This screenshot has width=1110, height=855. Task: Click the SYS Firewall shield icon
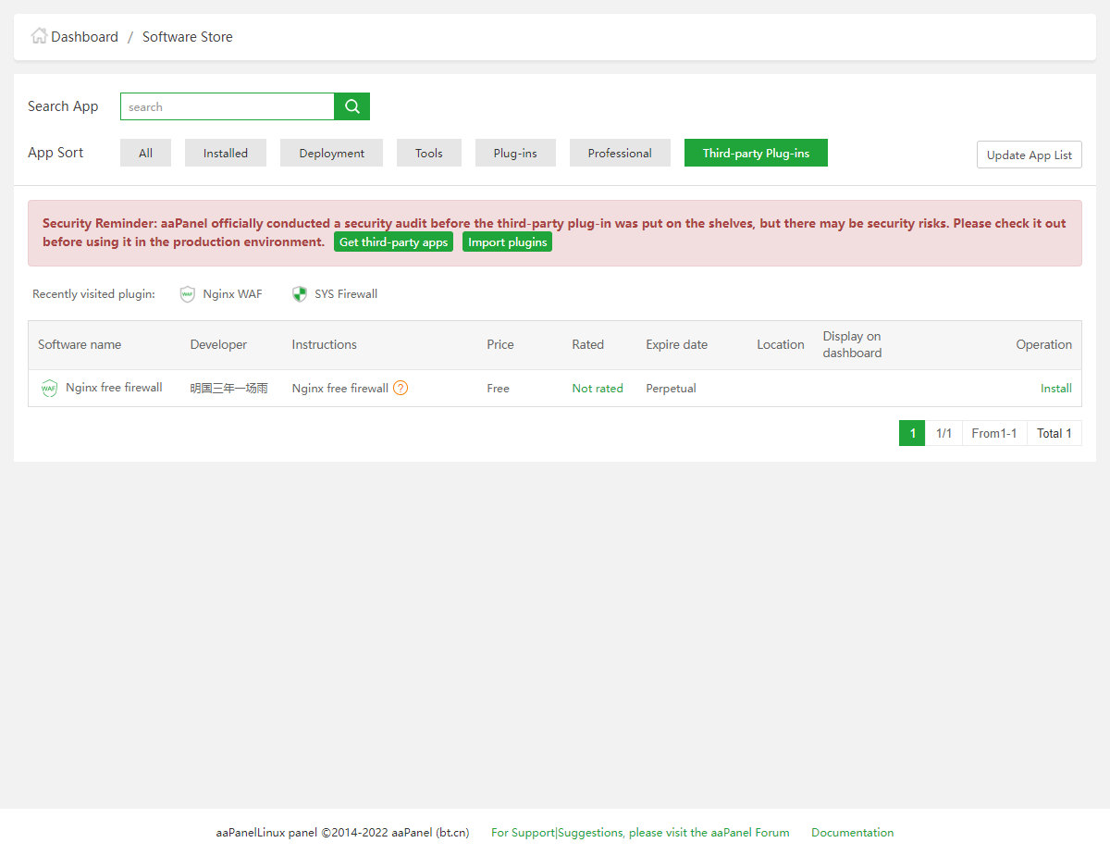(300, 294)
